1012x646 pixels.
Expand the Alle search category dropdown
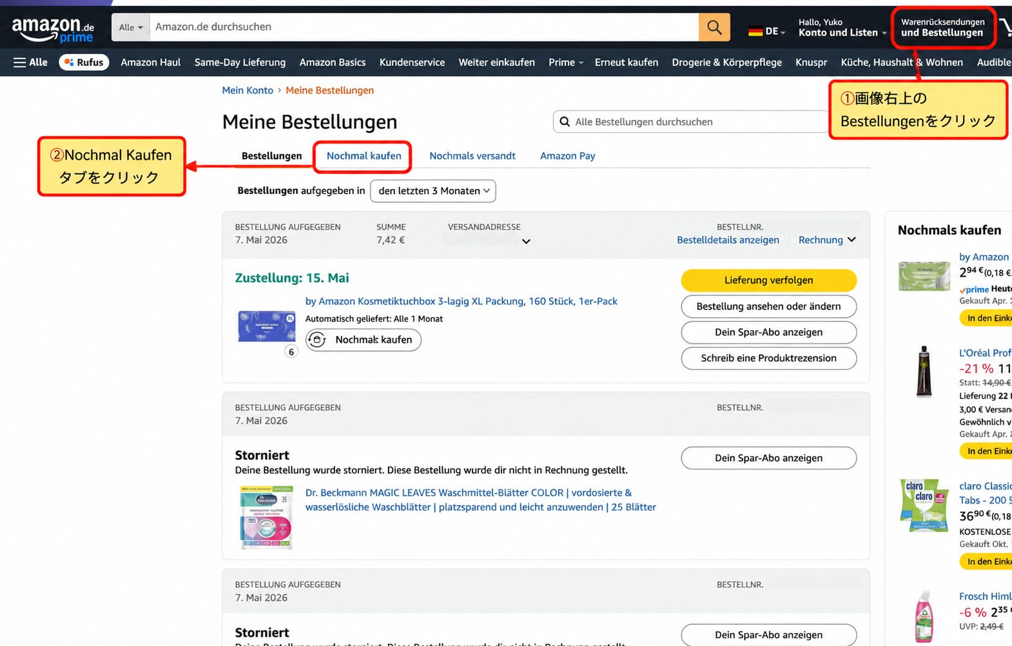[131, 27]
